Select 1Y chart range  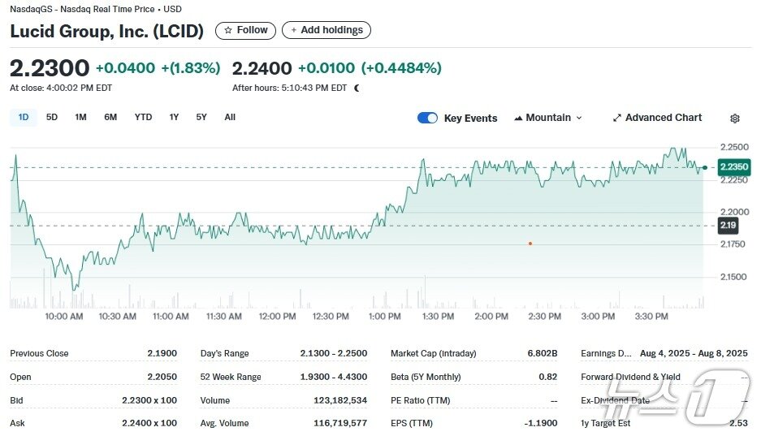174,117
